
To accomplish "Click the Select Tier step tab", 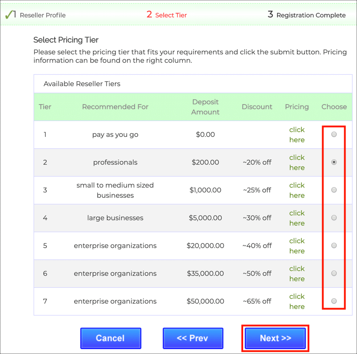I will tap(167, 15).
